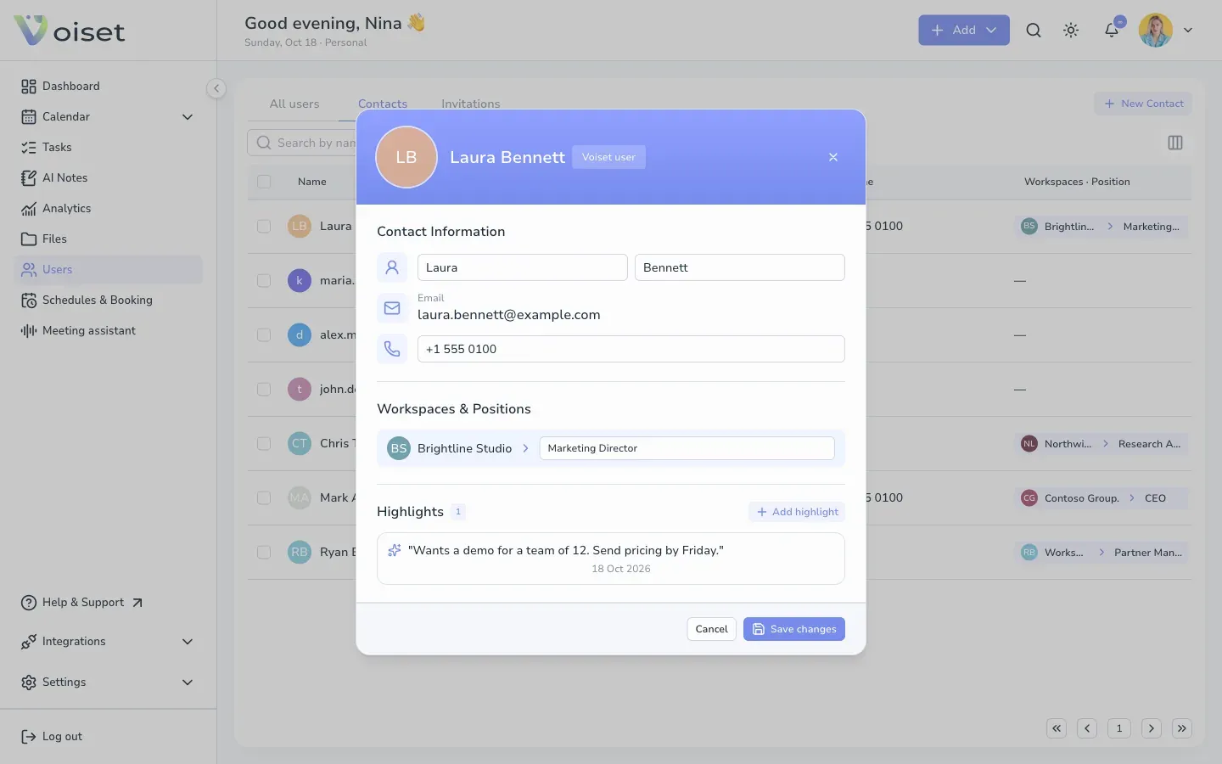Screen dimensions: 1222x764
Task: Open Meeting assistant in the sidebar
Action: (x=109, y=330)
